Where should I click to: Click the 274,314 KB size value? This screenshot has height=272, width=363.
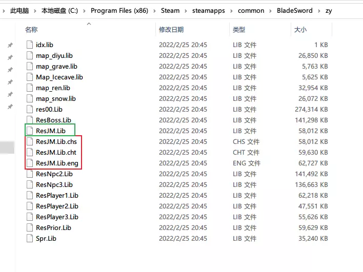[311, 109]
